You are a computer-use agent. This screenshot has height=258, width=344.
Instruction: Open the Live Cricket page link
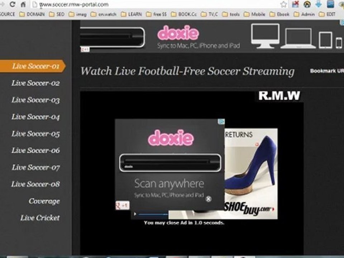click(40, 218)
